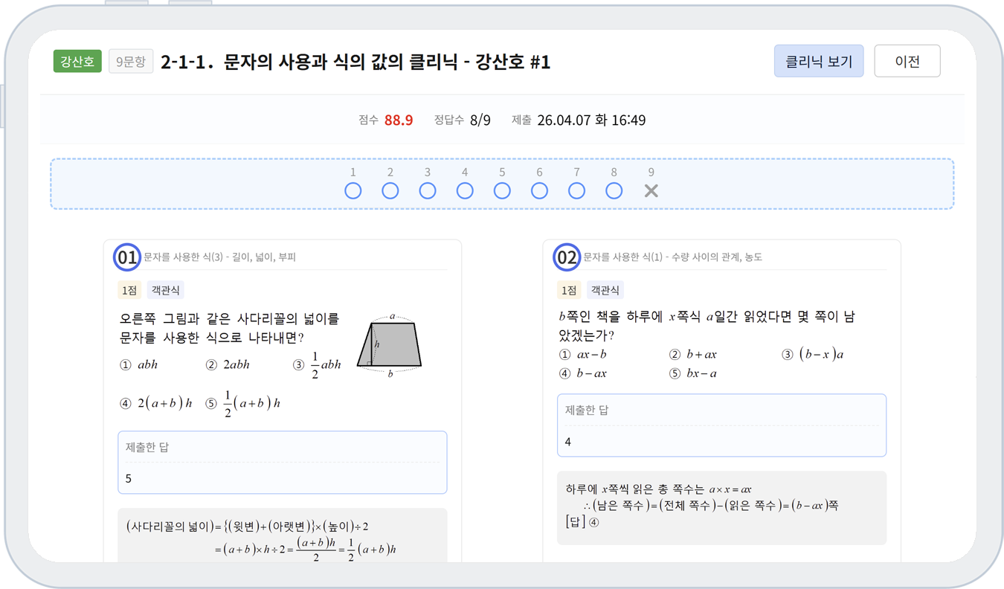
Task: Click the trapezoid figure image
Action: click(x=390, y=345)
